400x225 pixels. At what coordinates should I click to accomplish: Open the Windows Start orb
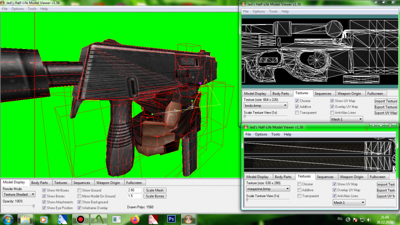point(7,219)
